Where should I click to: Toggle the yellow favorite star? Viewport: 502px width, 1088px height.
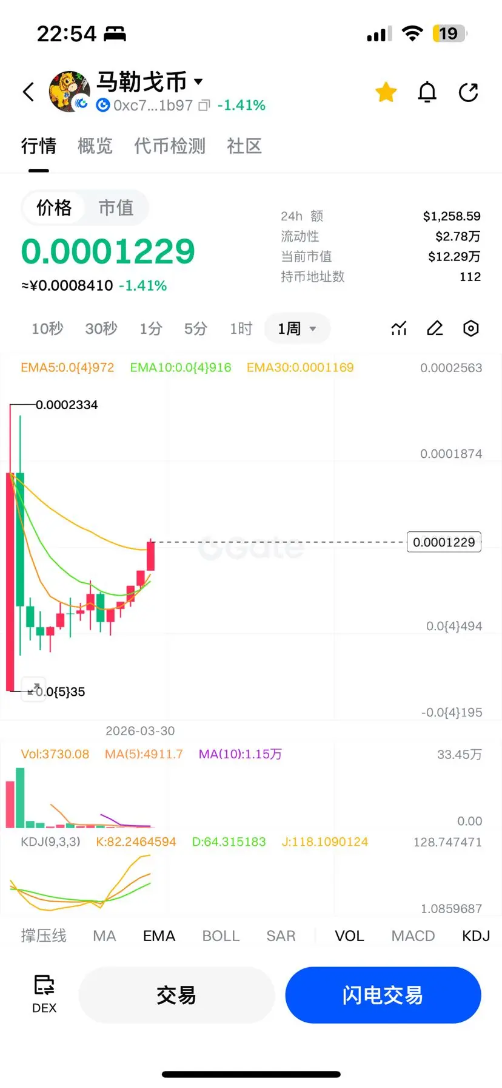(x=386, y=92)
